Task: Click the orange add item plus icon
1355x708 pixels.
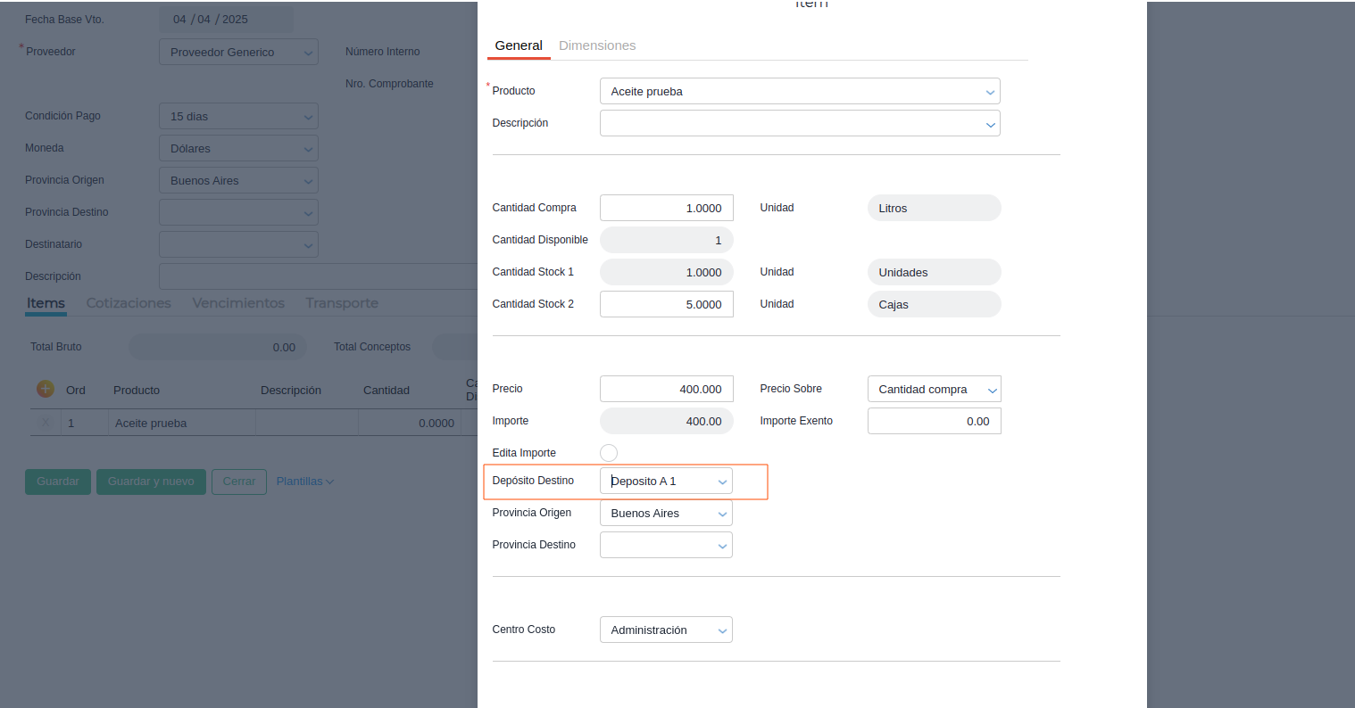Action: point(46,389)
